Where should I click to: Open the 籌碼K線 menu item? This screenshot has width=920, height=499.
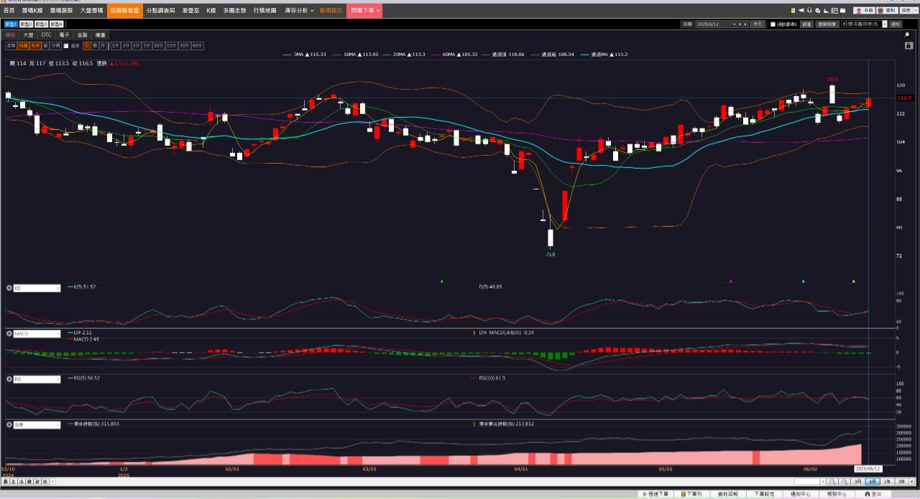pyautogui.click(x=32, y=11)
